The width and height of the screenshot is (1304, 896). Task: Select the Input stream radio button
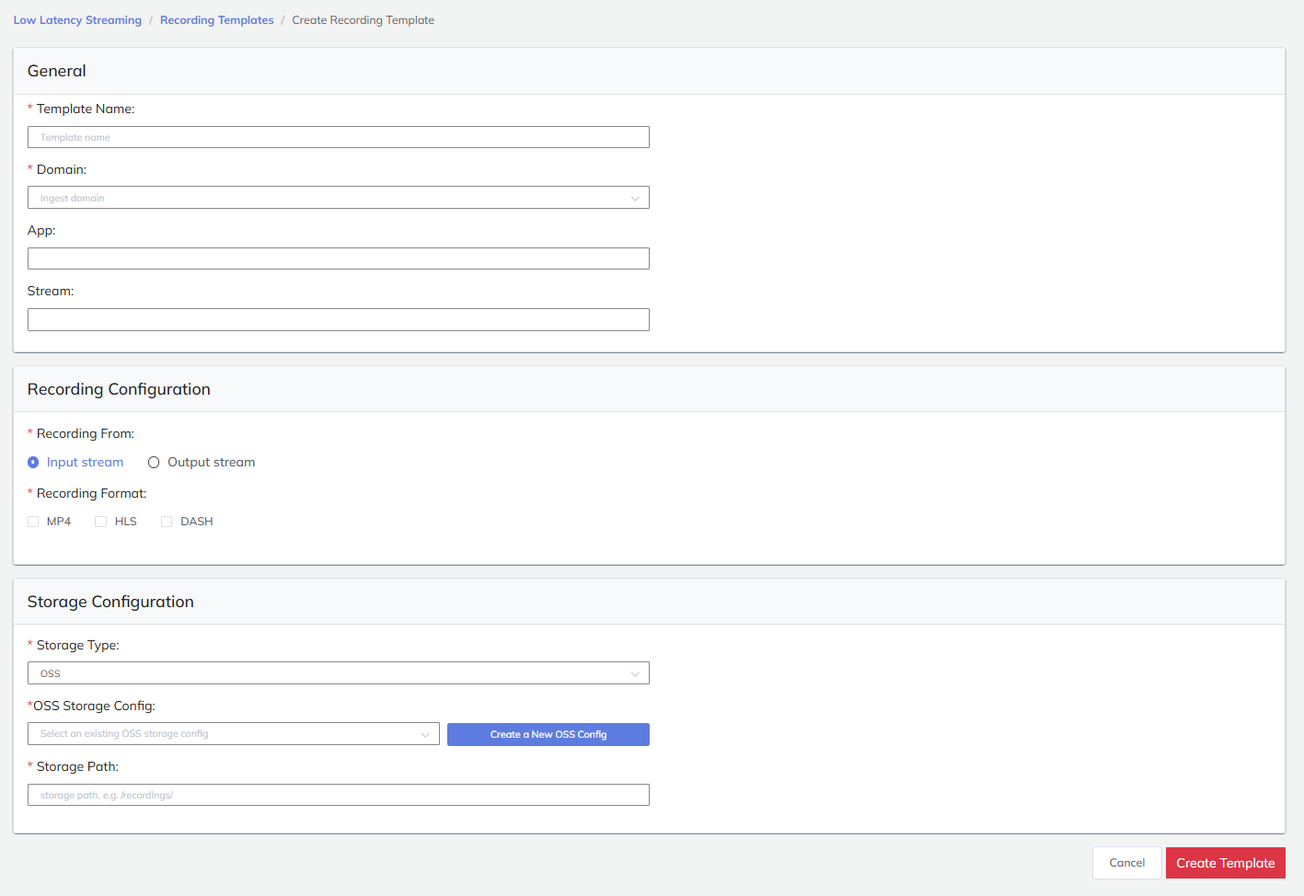click(x=33, y=463)
